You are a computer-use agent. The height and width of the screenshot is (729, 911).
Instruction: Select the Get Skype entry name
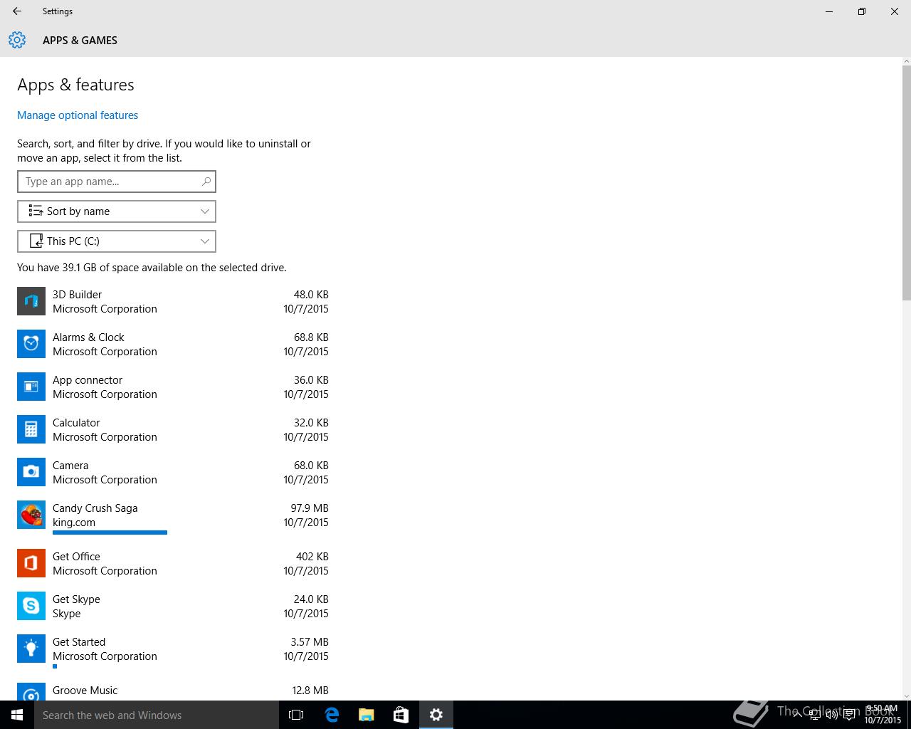[x=76, y=599]
